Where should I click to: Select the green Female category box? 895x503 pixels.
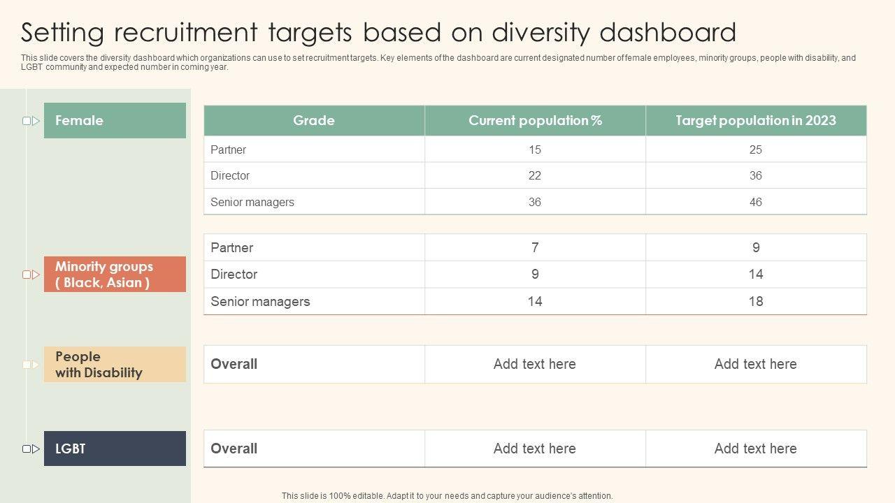[115, 120]
